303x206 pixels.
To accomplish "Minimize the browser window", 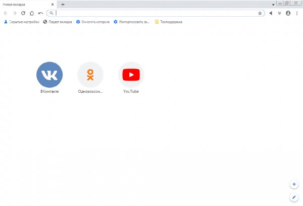I will (280, 3).
